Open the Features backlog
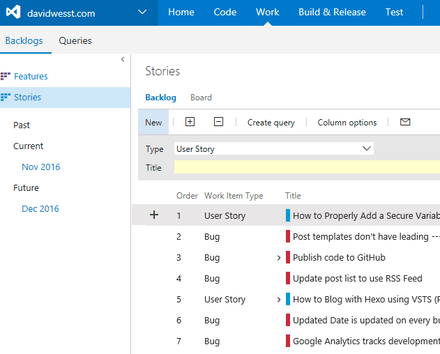440x354 pixels. pyautogui.click(x=31, y=76)
